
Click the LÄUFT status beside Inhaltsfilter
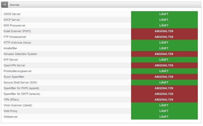click(164, 48)
